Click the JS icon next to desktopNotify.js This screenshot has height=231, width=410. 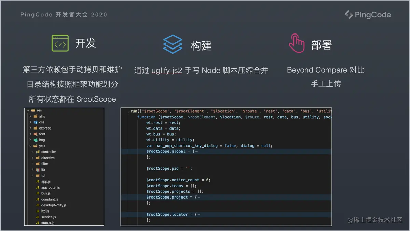point(38,205)
